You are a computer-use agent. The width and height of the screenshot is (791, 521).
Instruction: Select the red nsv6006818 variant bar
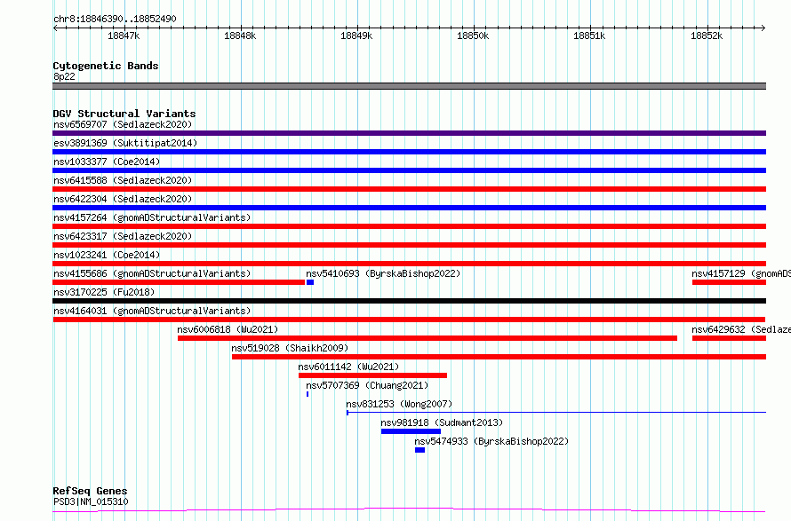pos(427,338)
